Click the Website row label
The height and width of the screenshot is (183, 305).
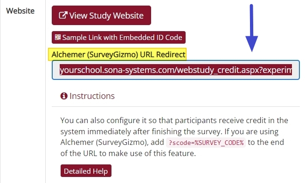(20, 11)
